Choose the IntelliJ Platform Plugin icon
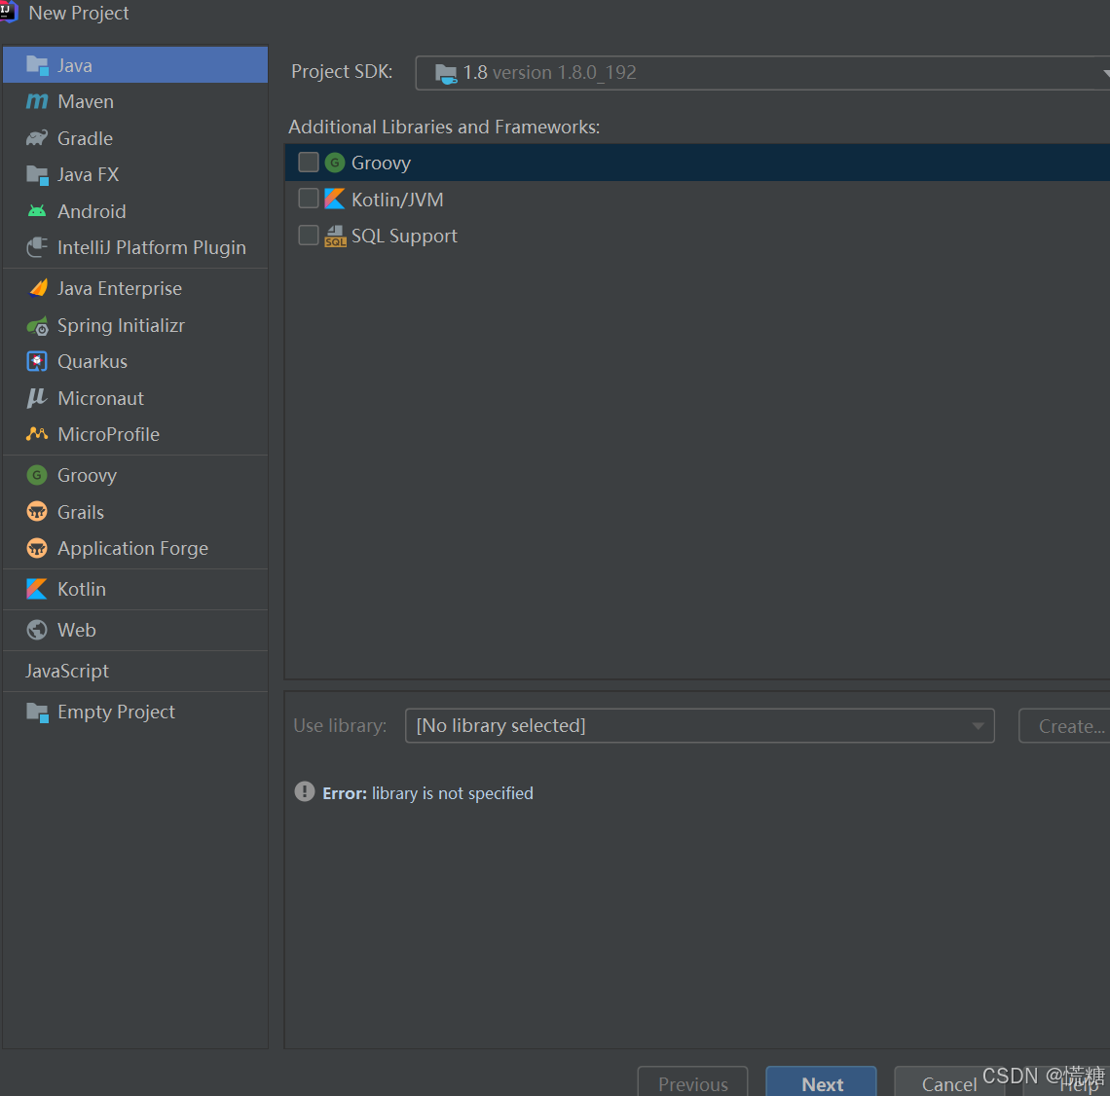1110x1096 pixels. click(37, 247)
